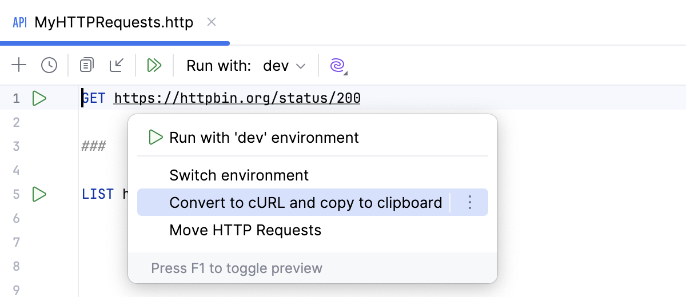686x297 pixels.
Task: Click the LIST keyword on line 5
Action: pos(98,194)
